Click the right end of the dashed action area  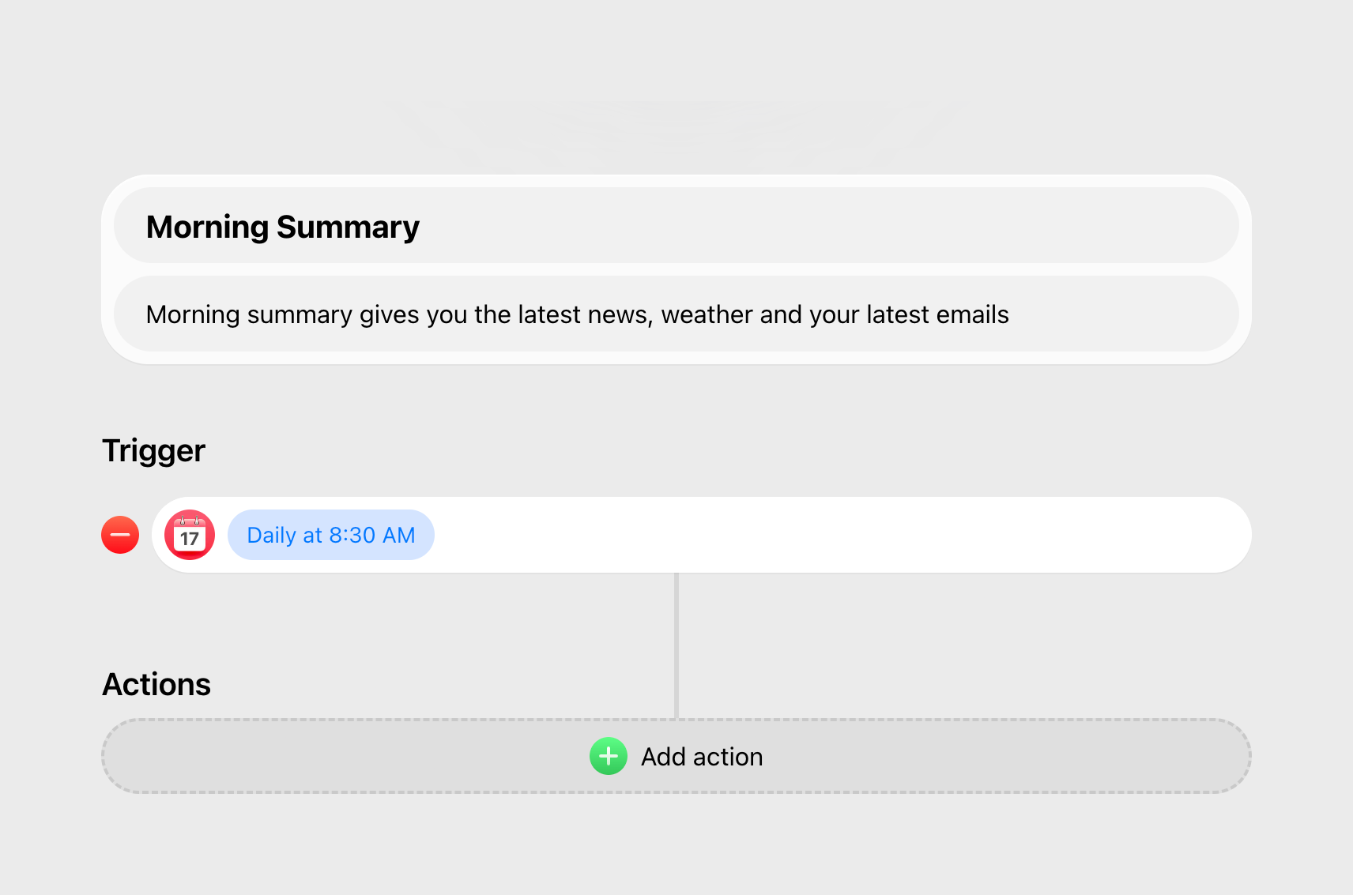point(1193,756)
